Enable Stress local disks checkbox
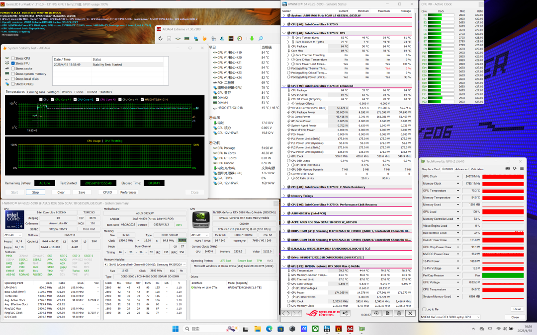The width and height of the screenshot is (537, 335). [x=13, y=79]
